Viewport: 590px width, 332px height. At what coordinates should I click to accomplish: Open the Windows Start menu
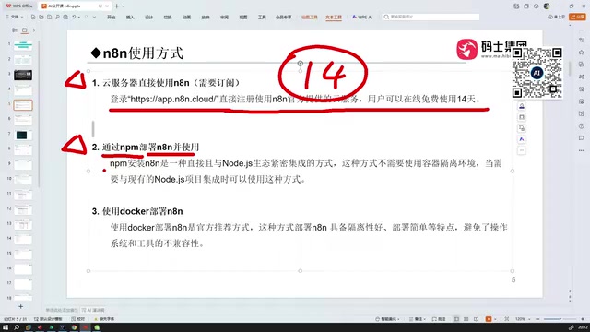6,327
